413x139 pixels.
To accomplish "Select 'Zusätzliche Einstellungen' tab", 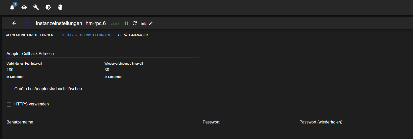I will [86, 35].
